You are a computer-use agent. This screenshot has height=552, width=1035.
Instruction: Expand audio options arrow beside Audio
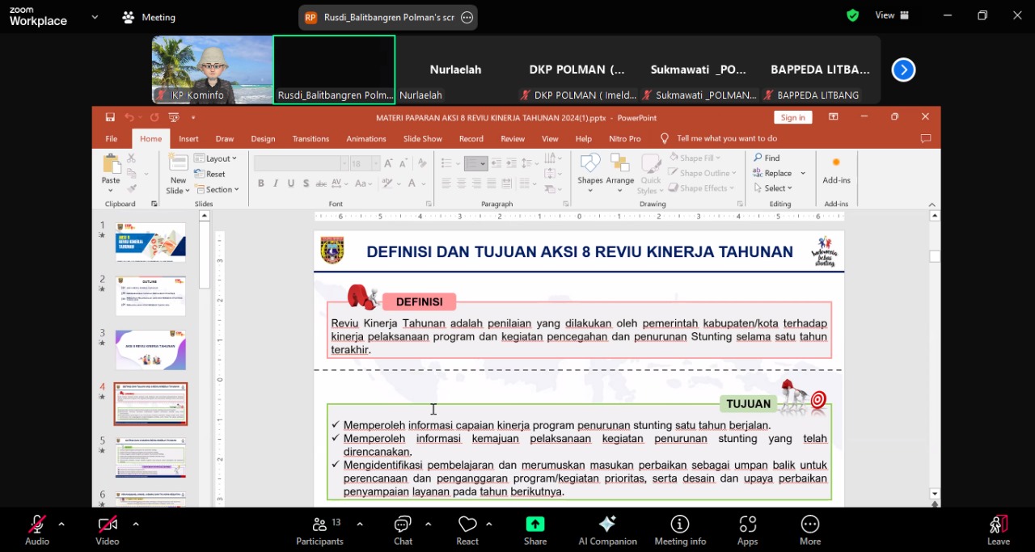coord(61,524)
